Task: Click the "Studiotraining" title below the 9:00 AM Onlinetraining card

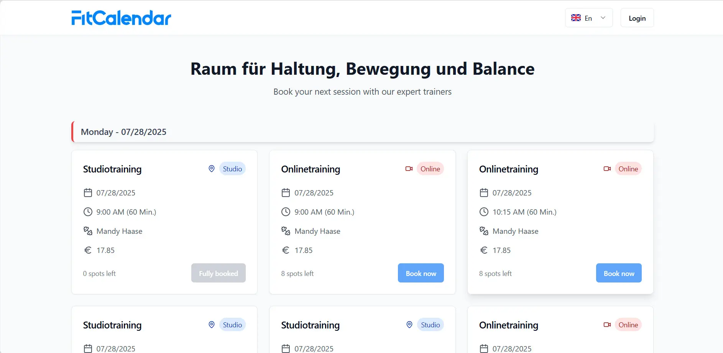Action: 311,325
